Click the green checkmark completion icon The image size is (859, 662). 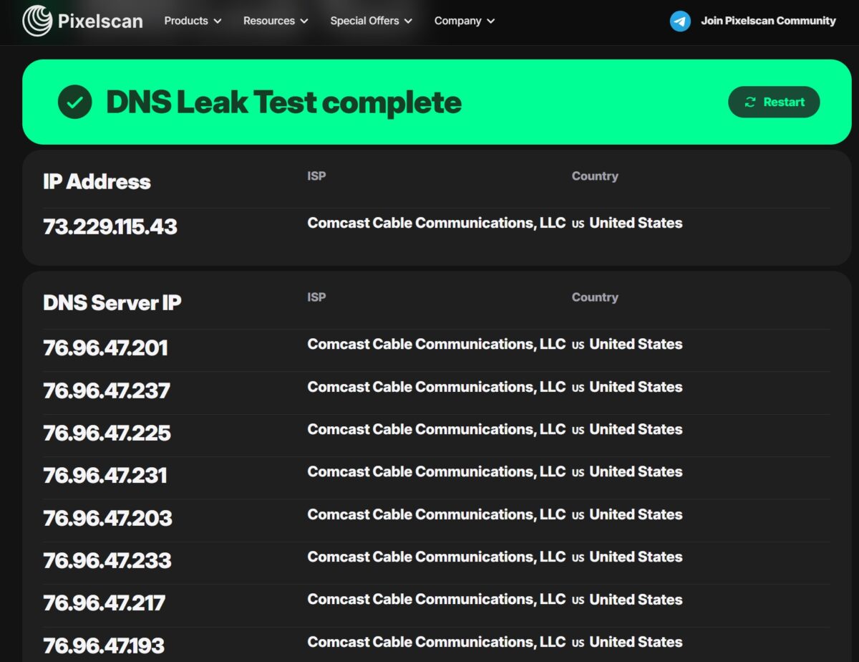tap(75, 102)
